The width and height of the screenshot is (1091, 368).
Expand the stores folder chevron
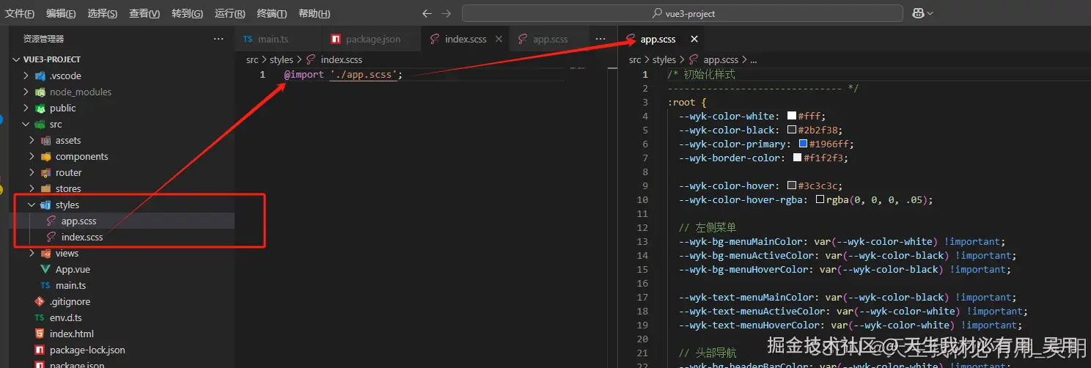[x=32, y=188]
